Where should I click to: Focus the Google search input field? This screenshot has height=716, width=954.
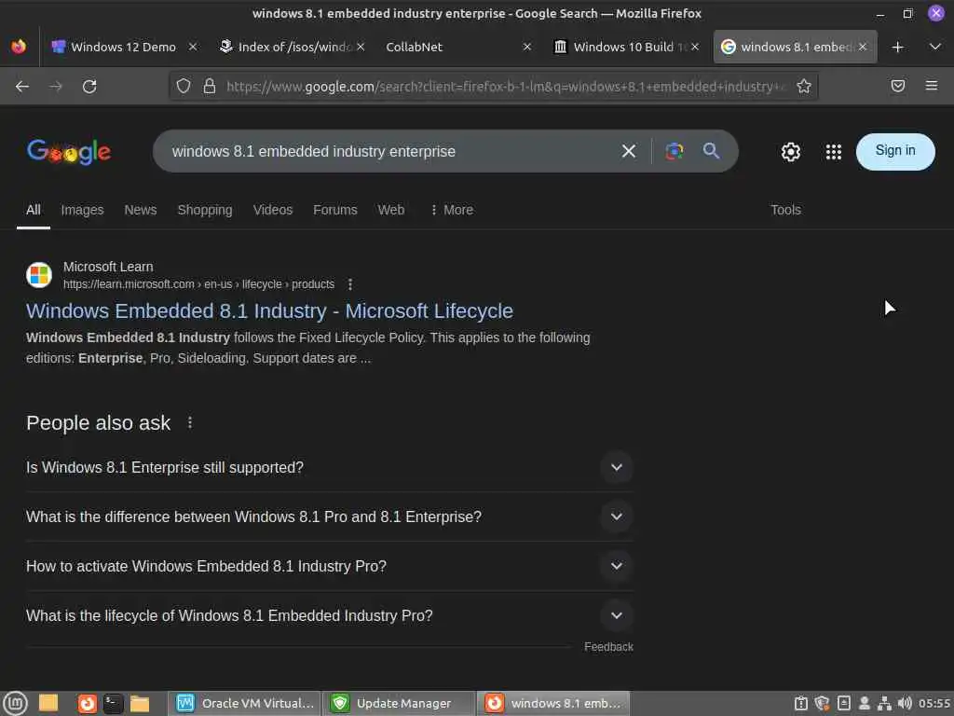tap(389, 151)
